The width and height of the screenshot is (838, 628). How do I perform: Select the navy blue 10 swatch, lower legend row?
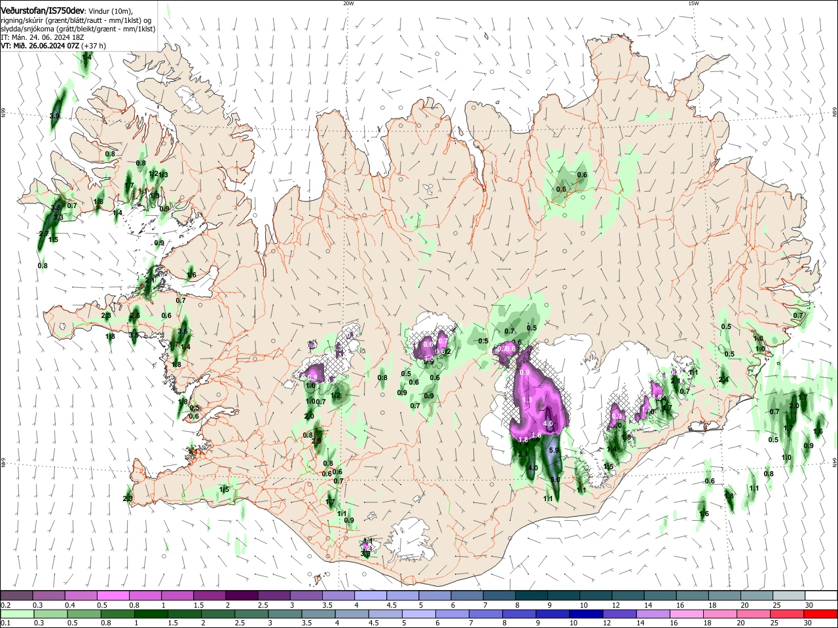click(586, 614)
